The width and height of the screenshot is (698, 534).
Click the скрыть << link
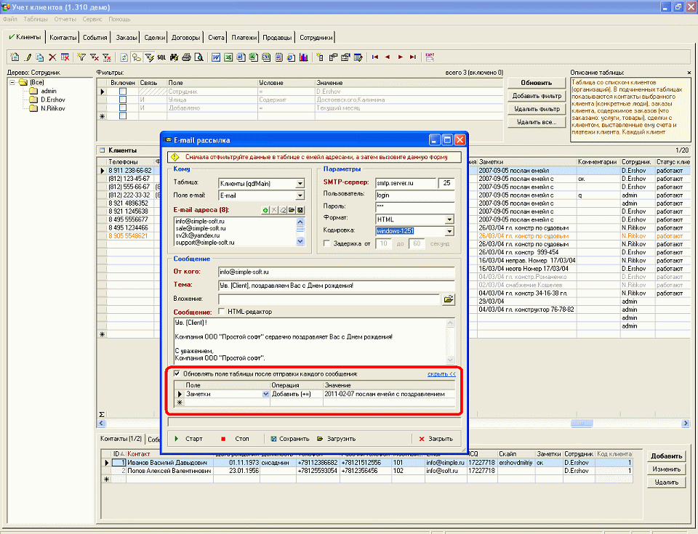point(441,373)
